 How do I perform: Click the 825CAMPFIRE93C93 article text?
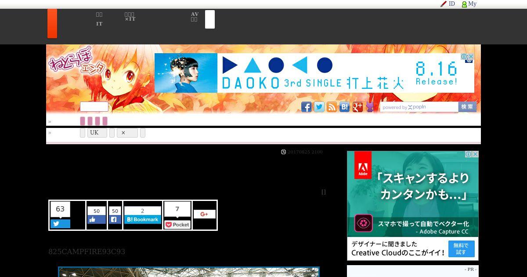click(87, 251)
